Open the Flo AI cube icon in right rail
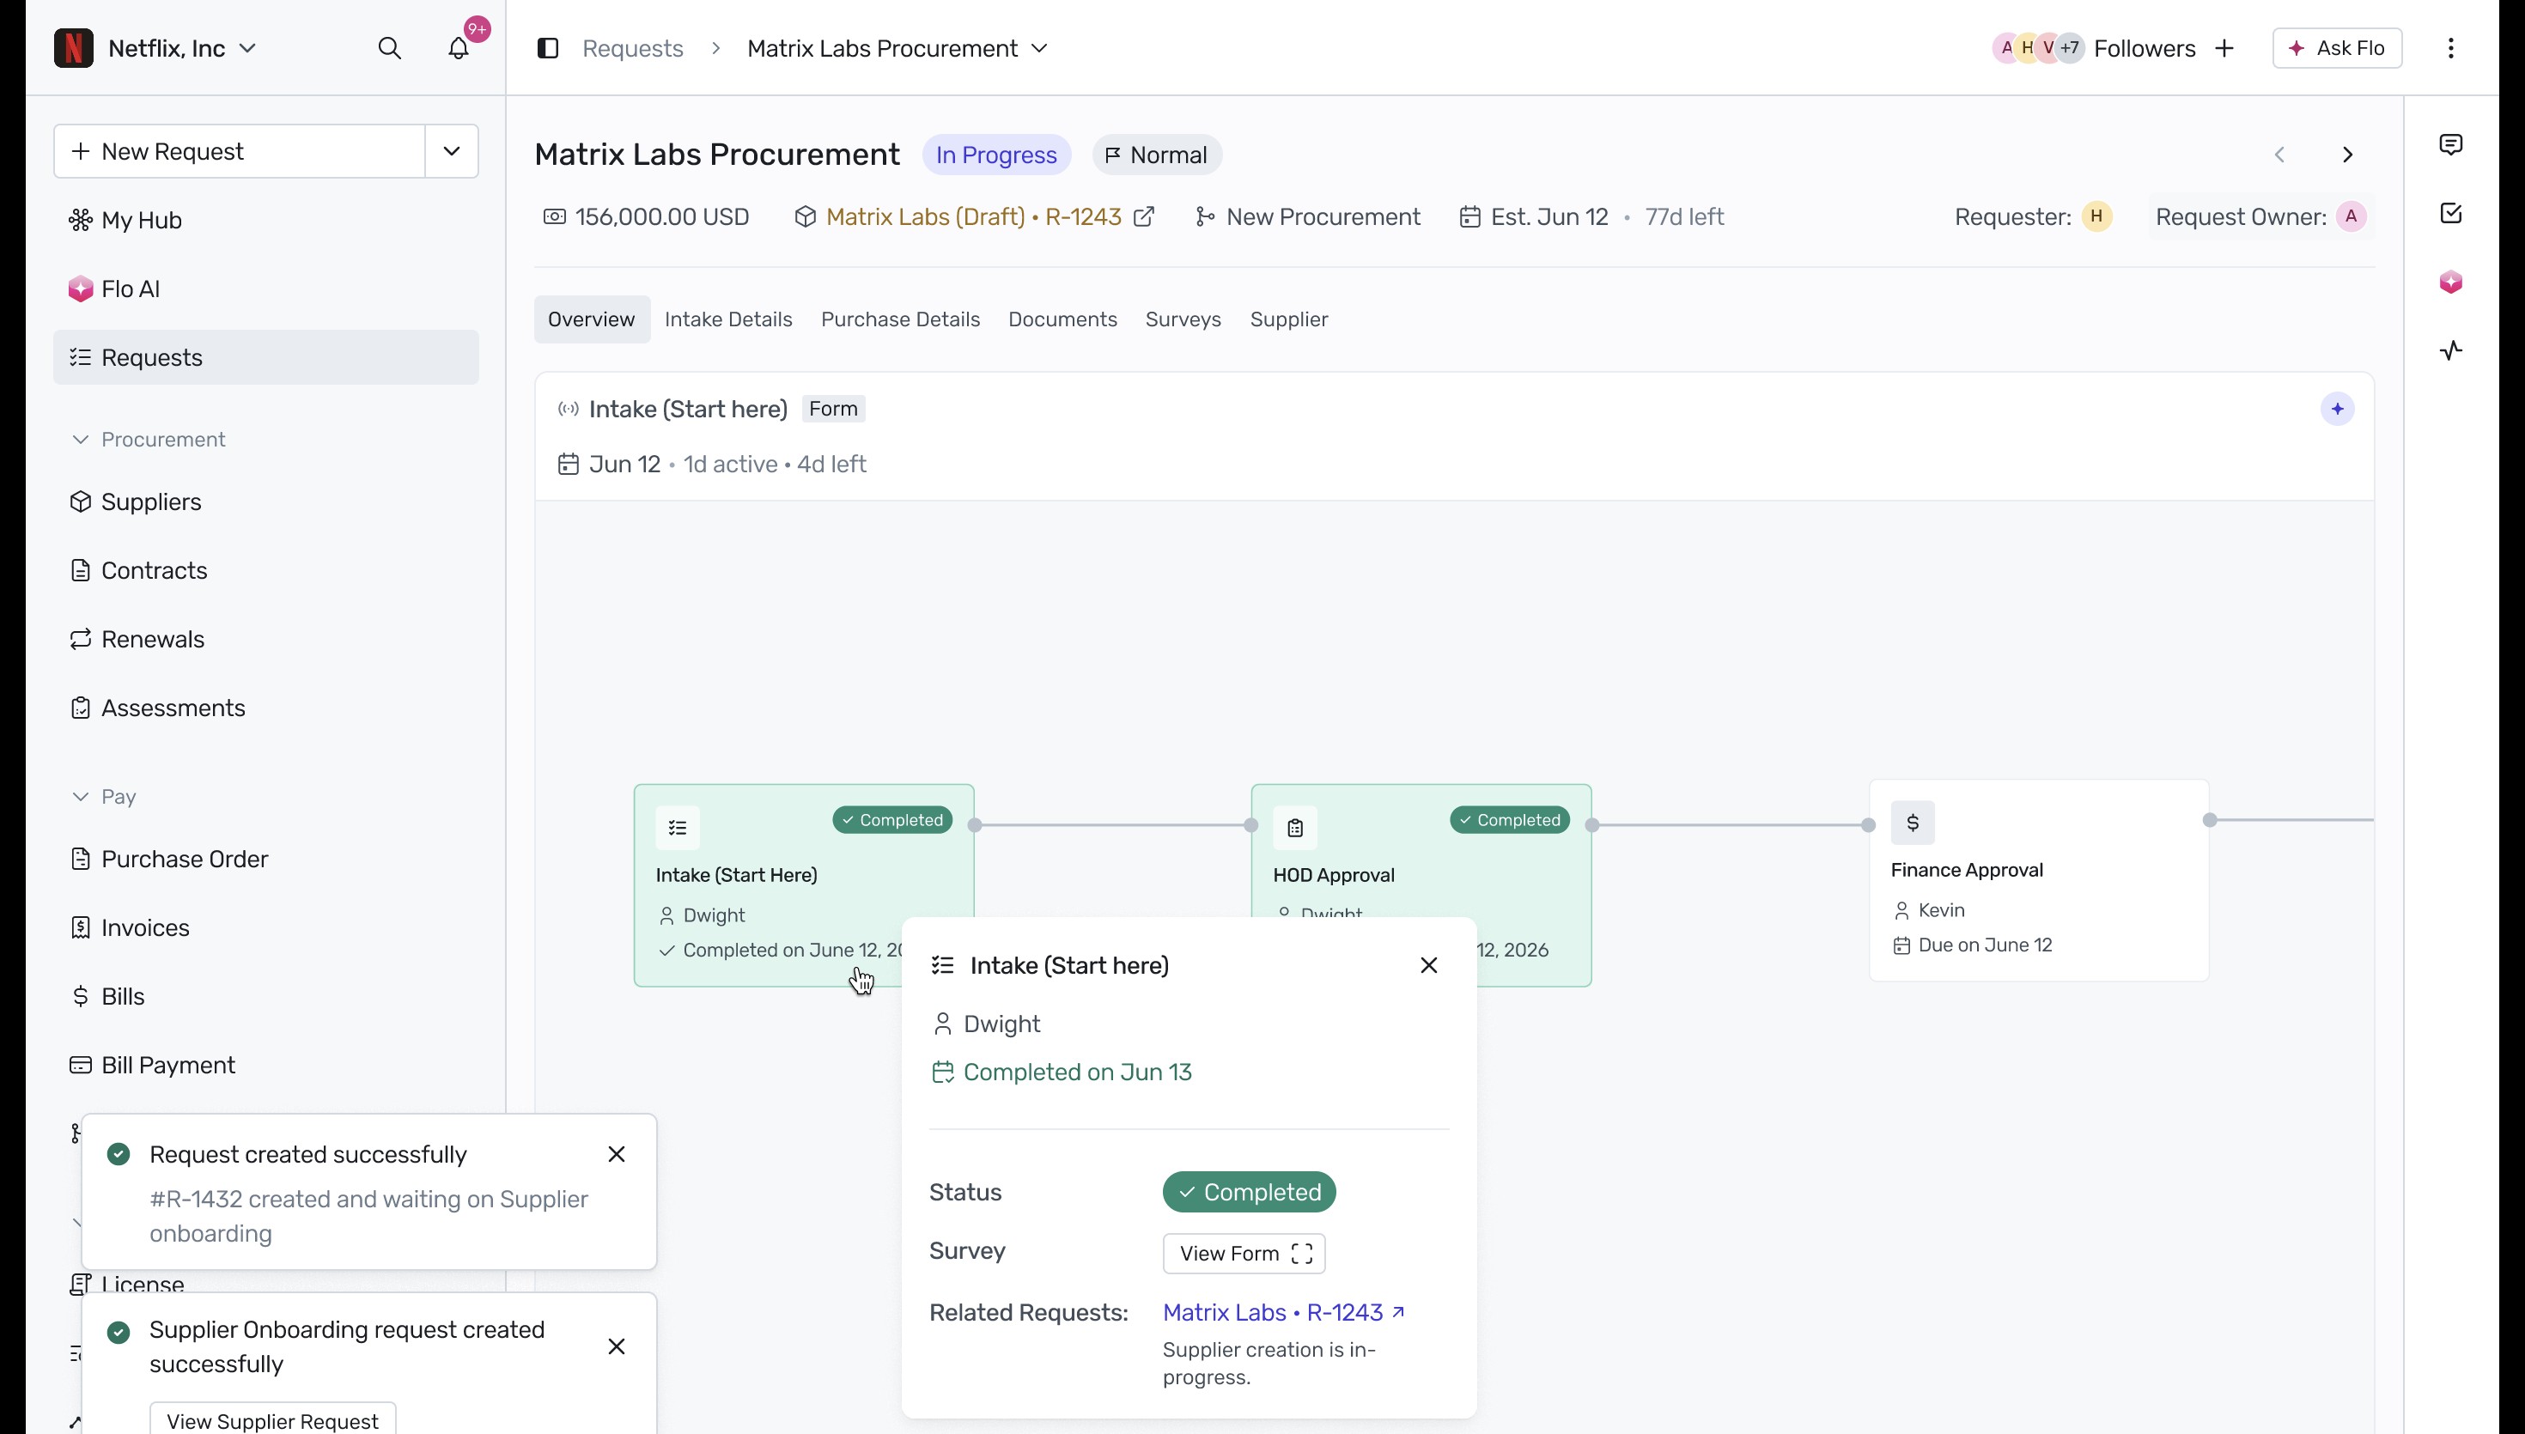The width and height of the screenshot is (2525, 1434). (x=2450, y=283)
